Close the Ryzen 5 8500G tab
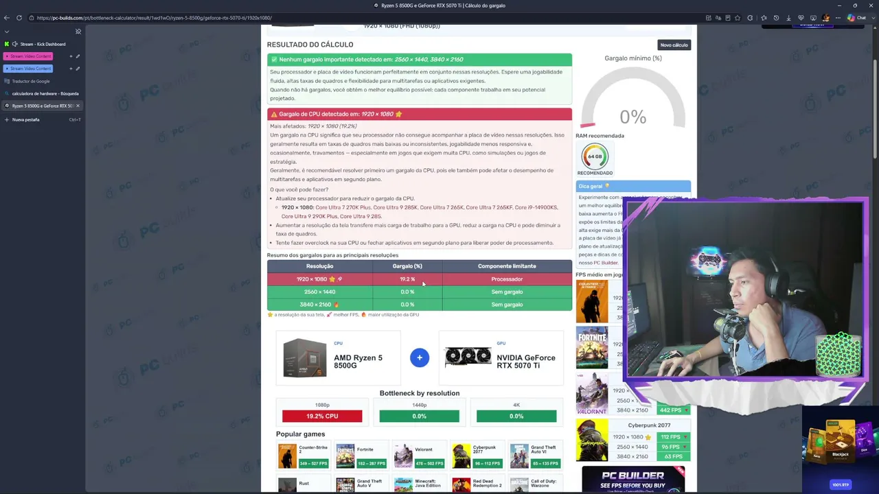Viewport: 879px width, 494px height. (x=78, y=106)
